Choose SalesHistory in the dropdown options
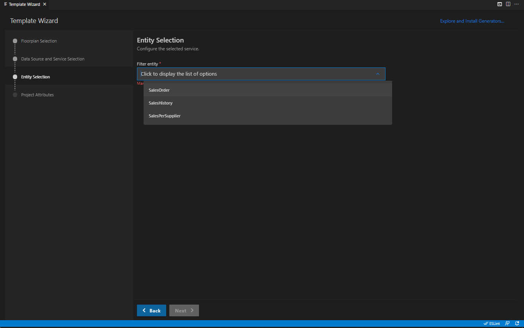The width and height of the screenshot is (524, 328). coord(160,103)
